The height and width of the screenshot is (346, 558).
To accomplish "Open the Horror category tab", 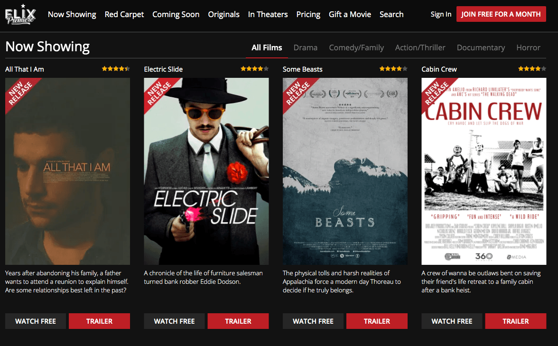I will click(528, 47).
